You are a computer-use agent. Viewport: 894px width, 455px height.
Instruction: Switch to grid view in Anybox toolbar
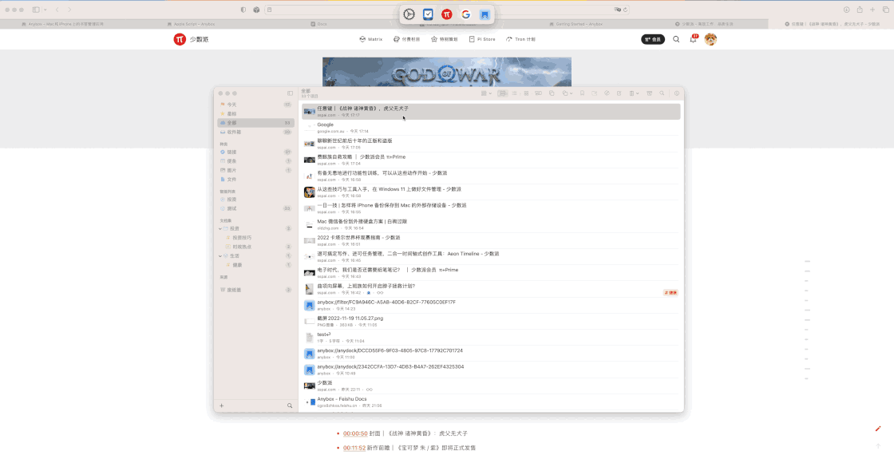click(526, 93)
